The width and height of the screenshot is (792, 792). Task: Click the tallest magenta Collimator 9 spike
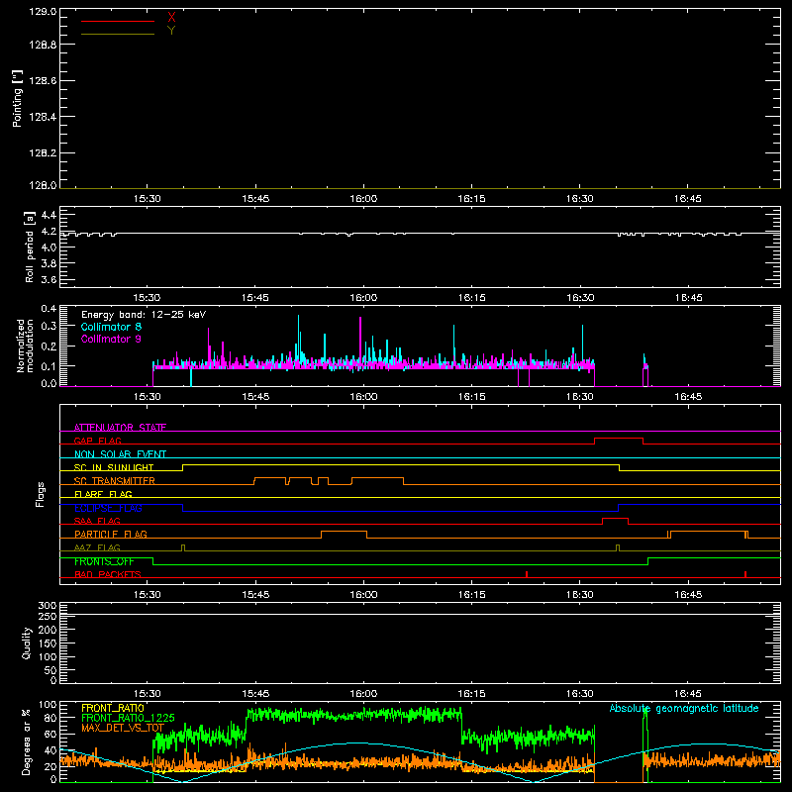point(360,341)
